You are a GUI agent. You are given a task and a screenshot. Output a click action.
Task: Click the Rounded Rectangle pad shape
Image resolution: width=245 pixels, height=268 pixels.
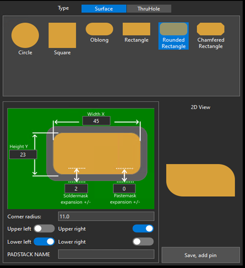pyautogui.click(x=173, y=36)
